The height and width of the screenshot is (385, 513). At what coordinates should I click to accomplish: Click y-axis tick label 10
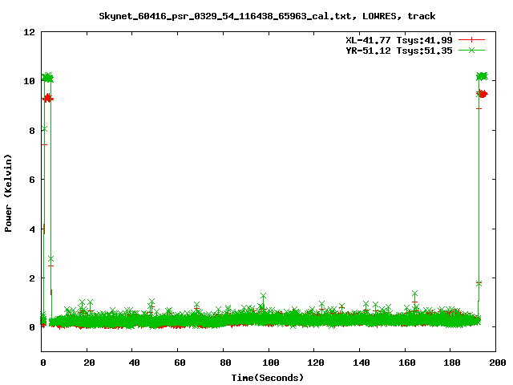[29, 81]
